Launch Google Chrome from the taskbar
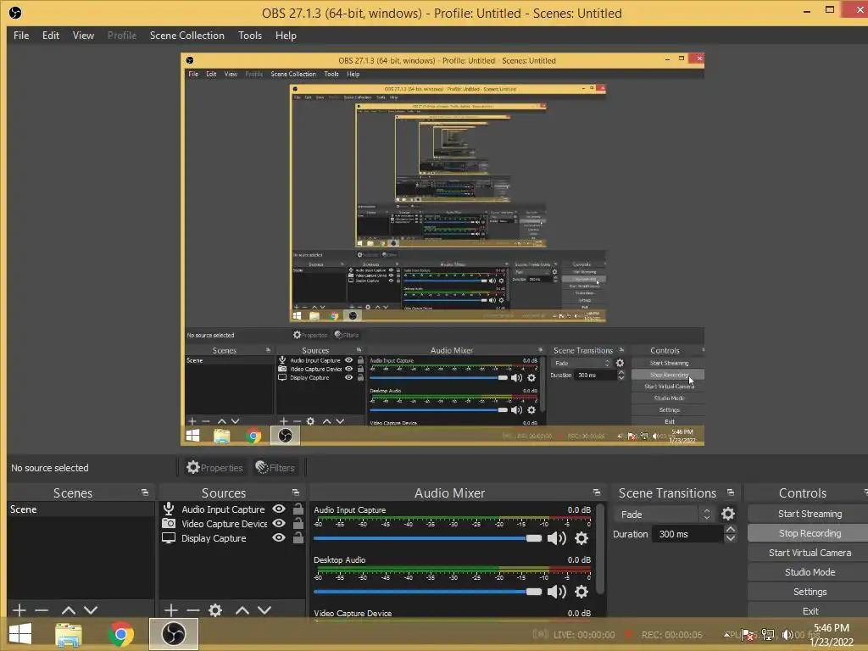Viewport: 868px width, 651px height. (121, 634)
